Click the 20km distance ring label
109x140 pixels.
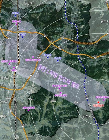click(8, 98)
